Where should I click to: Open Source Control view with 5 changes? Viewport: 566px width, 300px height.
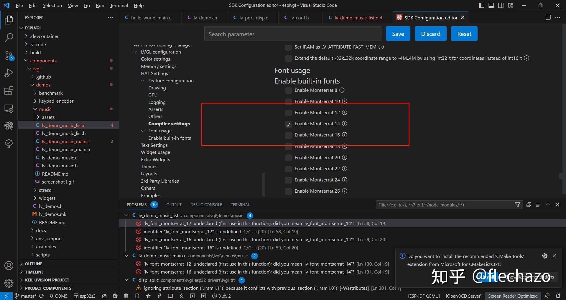click(9, 55)
